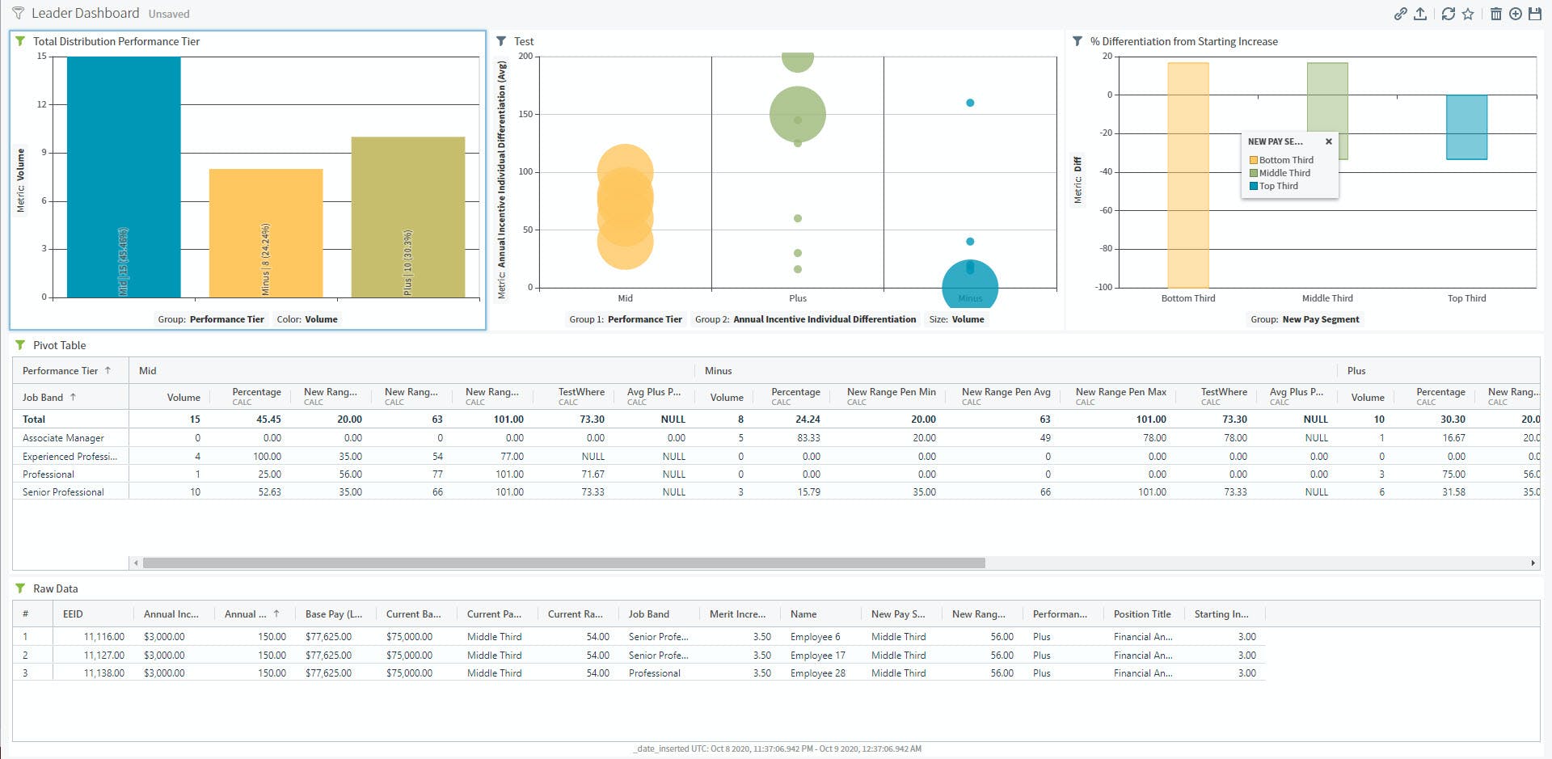Image resolution: width=1552 pixels, height=759 pixels.
Task: Mark dashboard as favorite with star
Action: click(1468, 14)
